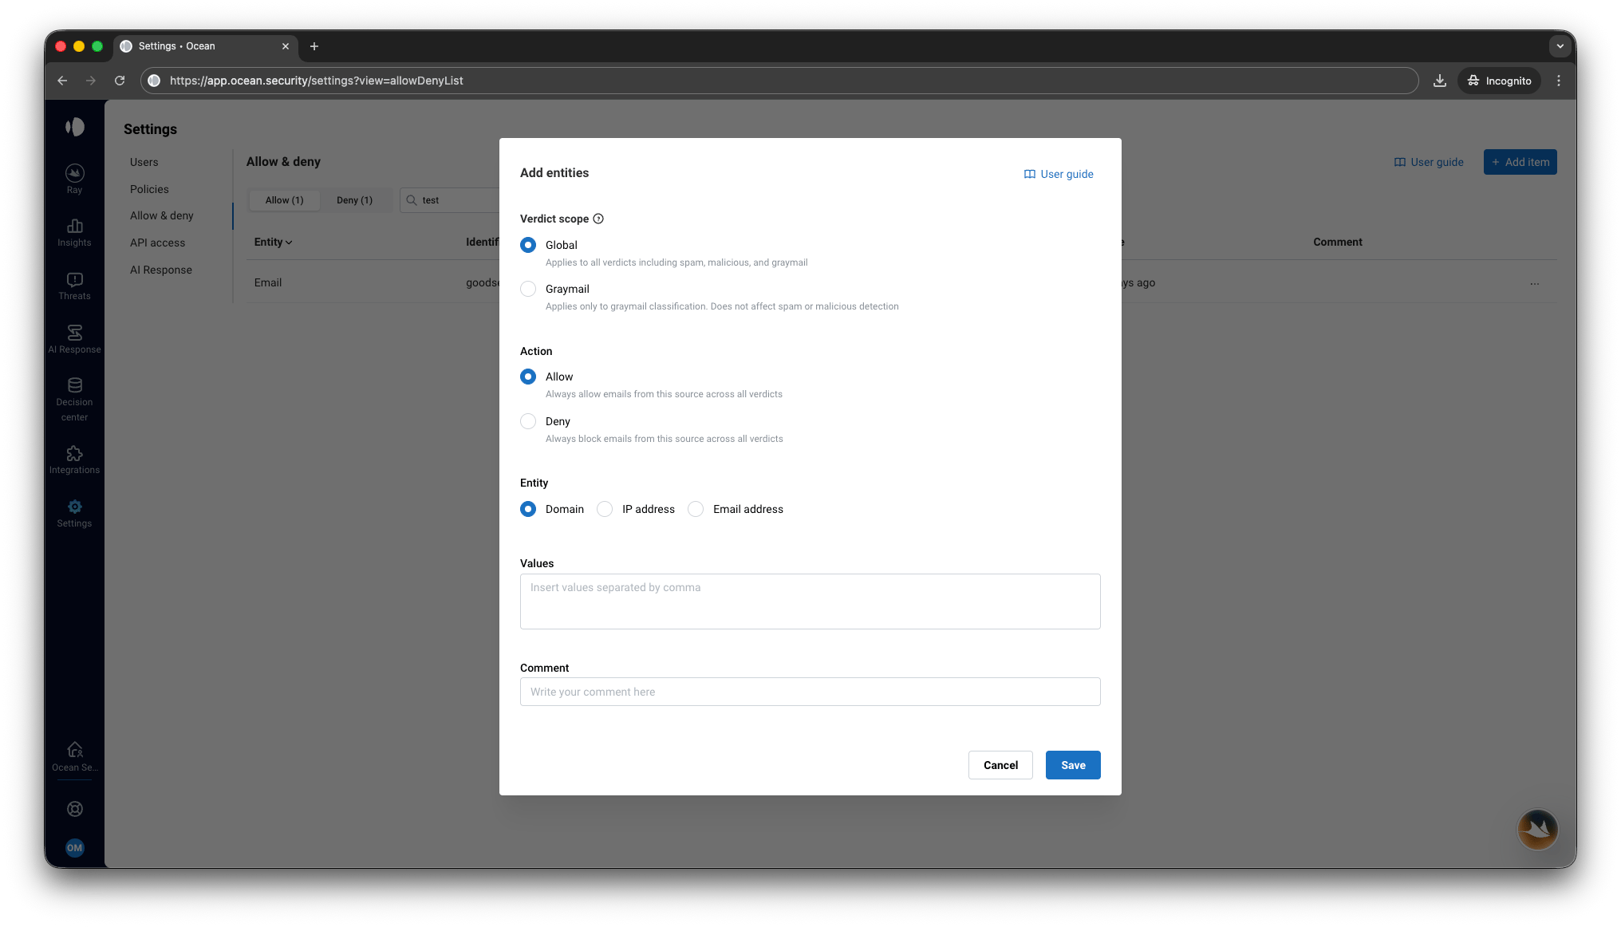The image size is (1621, 927).
Task: Open AI Response in the sidebar
Action: [74, 339]
